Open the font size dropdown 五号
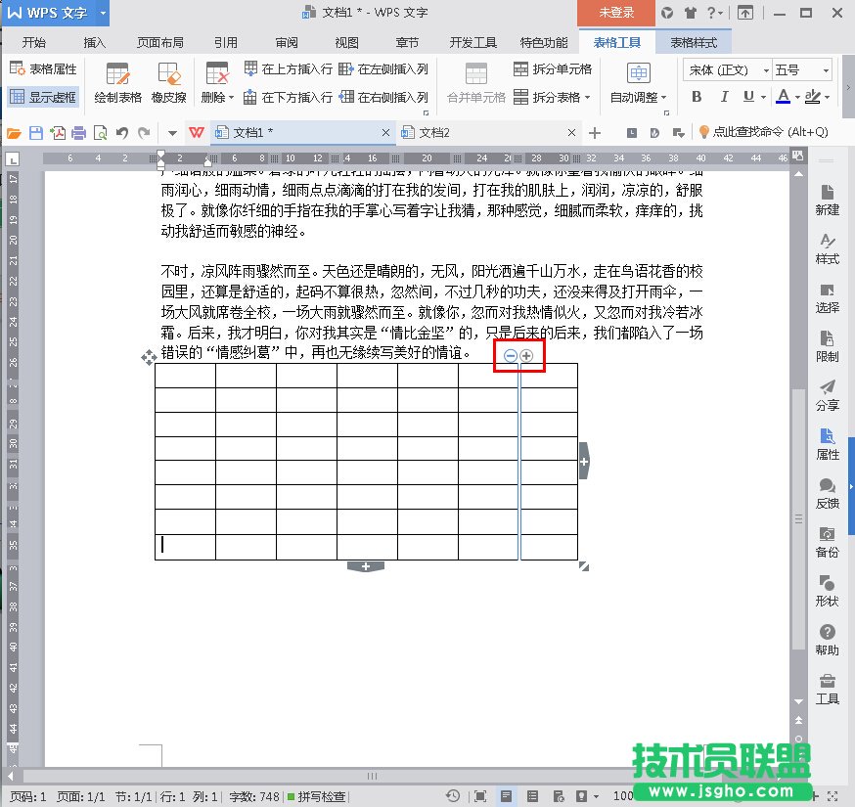The width and height of the screenshot is (855, 807). [801, 69]
